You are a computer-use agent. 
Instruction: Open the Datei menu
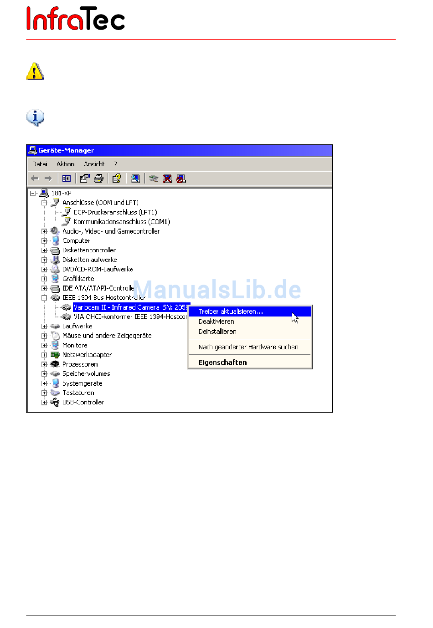(40, 164)
